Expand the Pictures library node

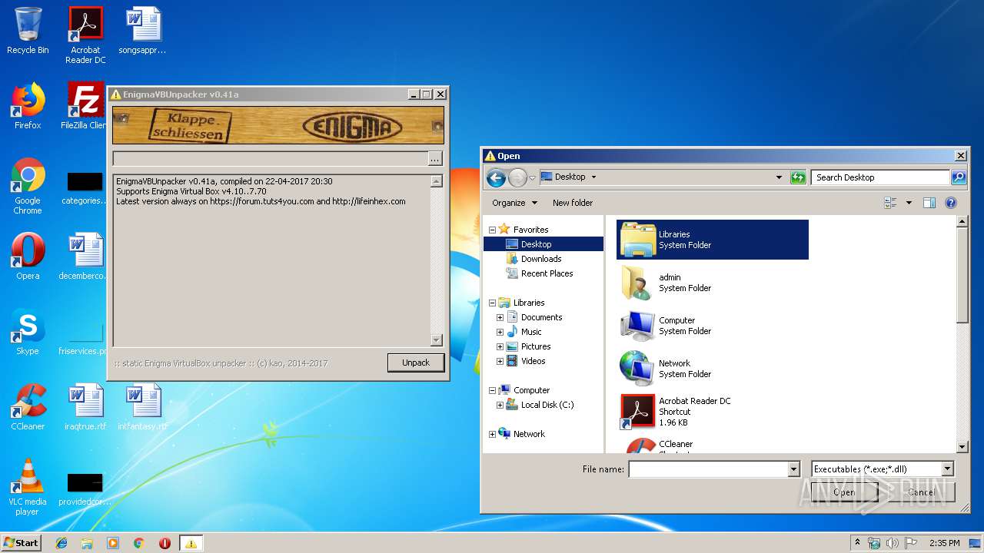(x=500, y=346)
